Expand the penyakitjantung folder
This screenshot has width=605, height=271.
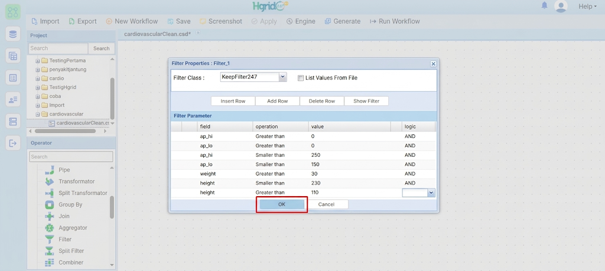(x=38, y=70)
